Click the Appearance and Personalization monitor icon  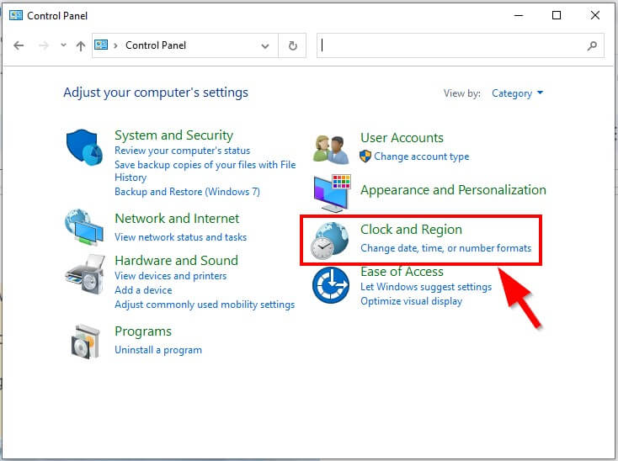pyautogui.click(x=332, y=193)
